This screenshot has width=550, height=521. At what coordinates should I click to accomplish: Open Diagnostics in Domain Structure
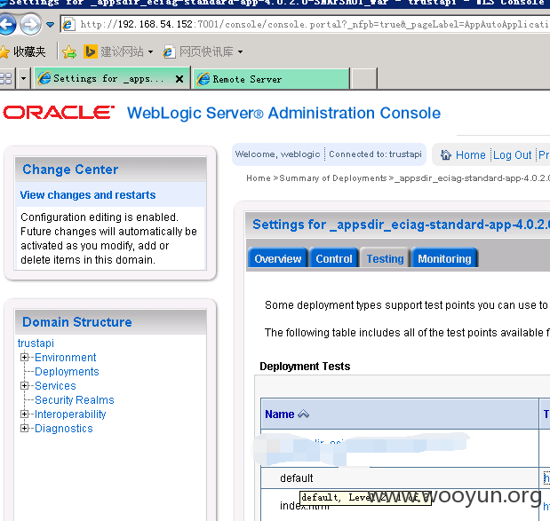[x=63, y=429]
